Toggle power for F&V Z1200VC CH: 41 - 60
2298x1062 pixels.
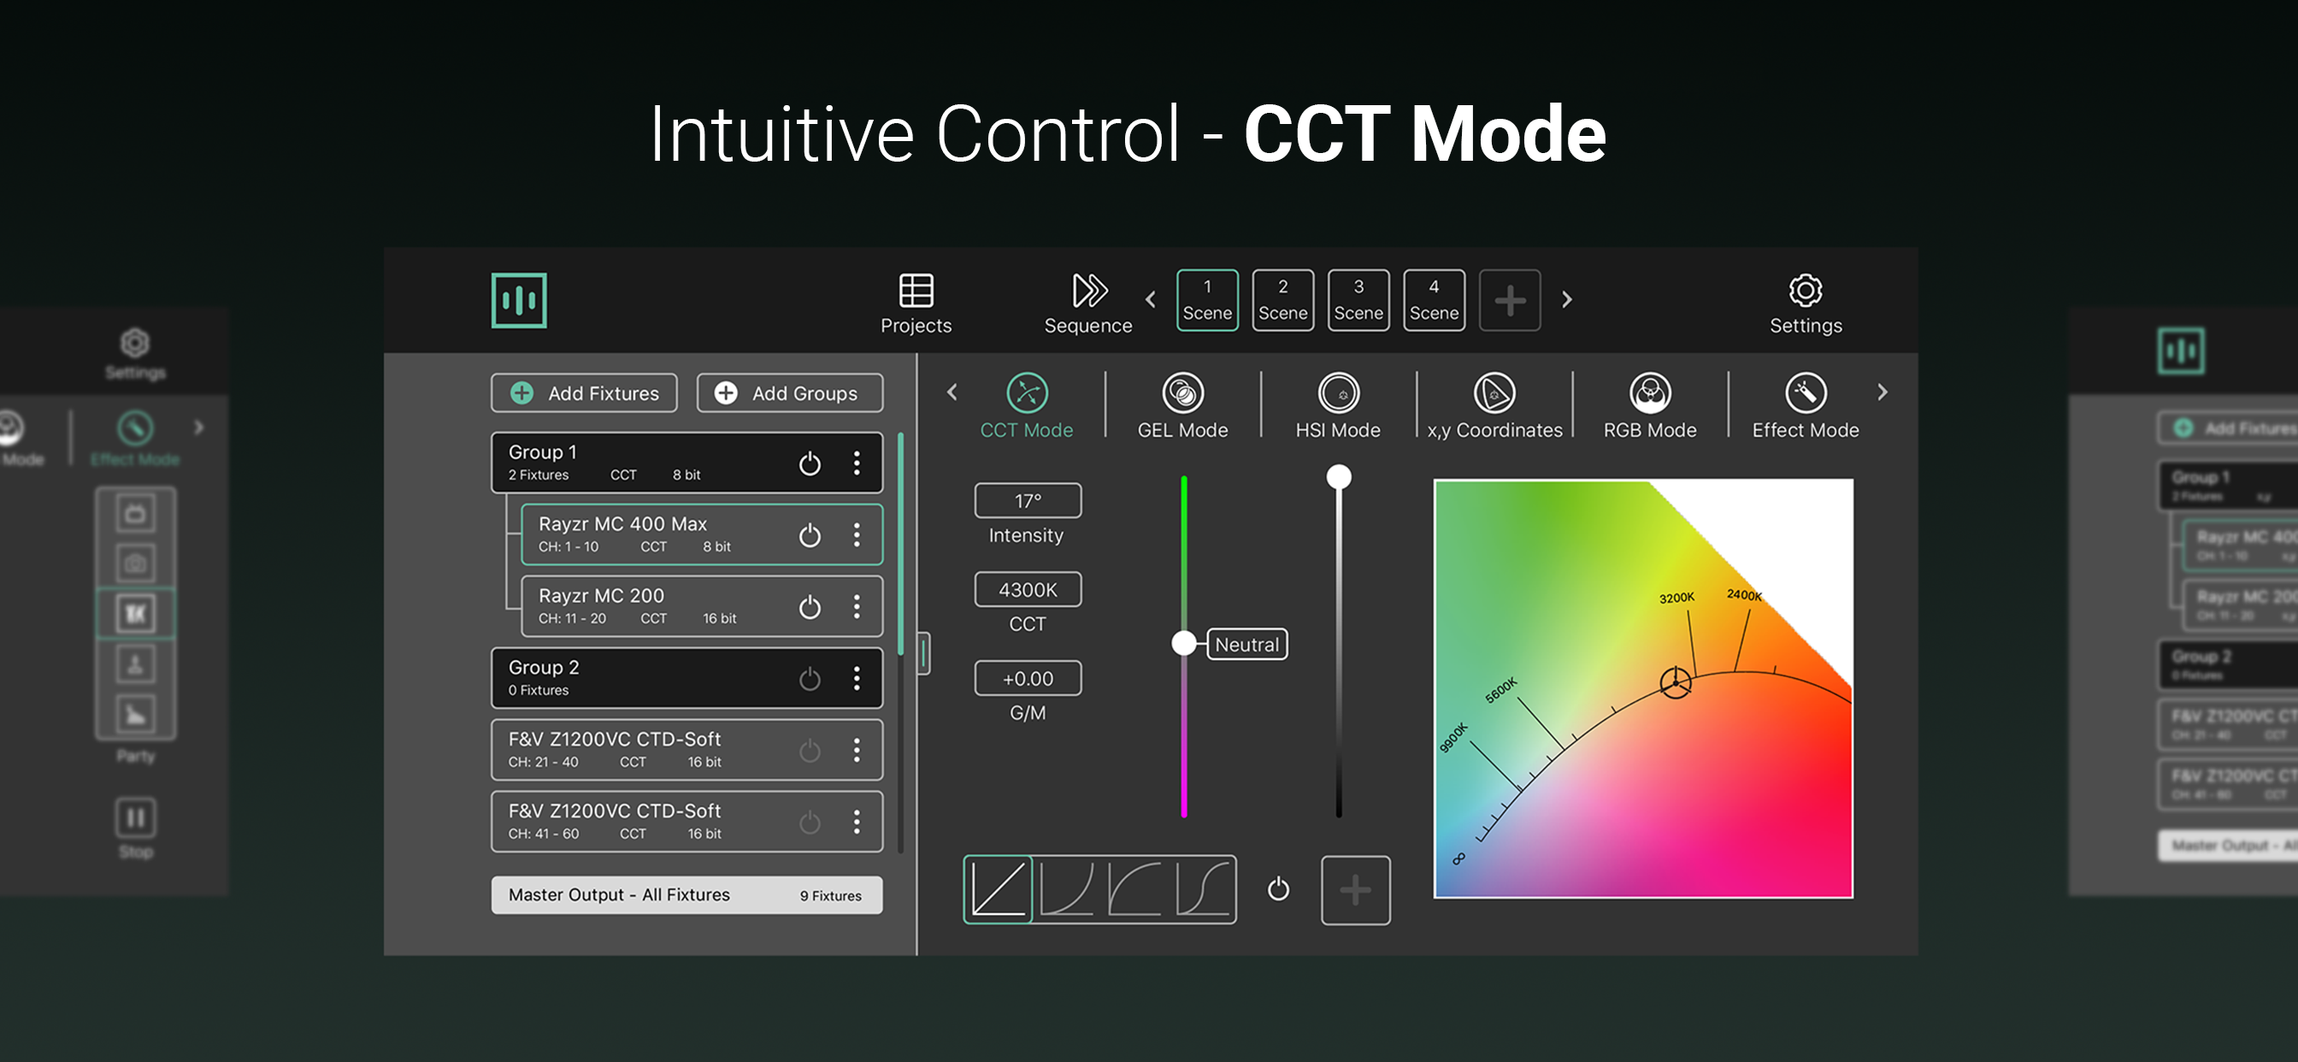(809, 821)
